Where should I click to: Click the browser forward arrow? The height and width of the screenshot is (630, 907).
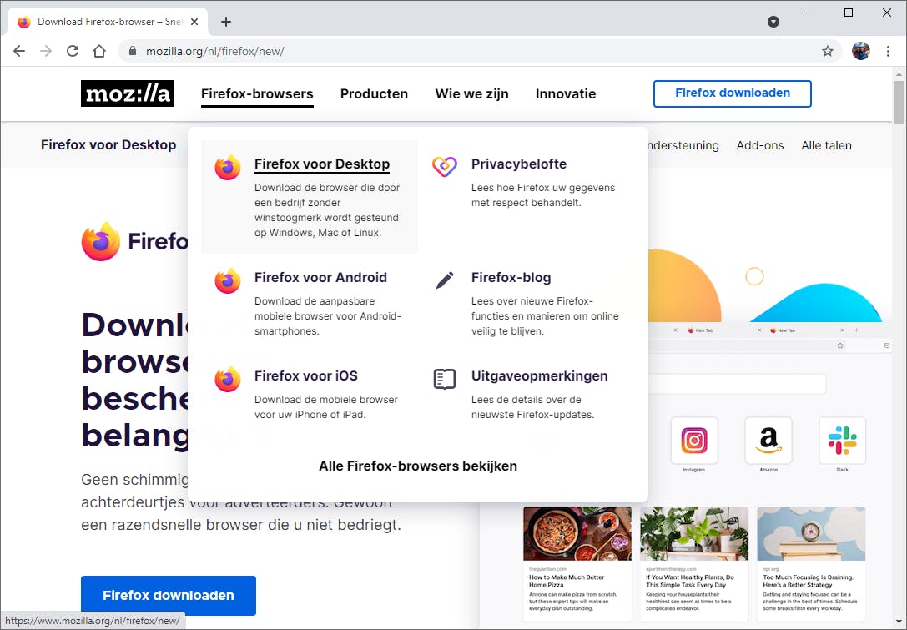click(46, 51)
